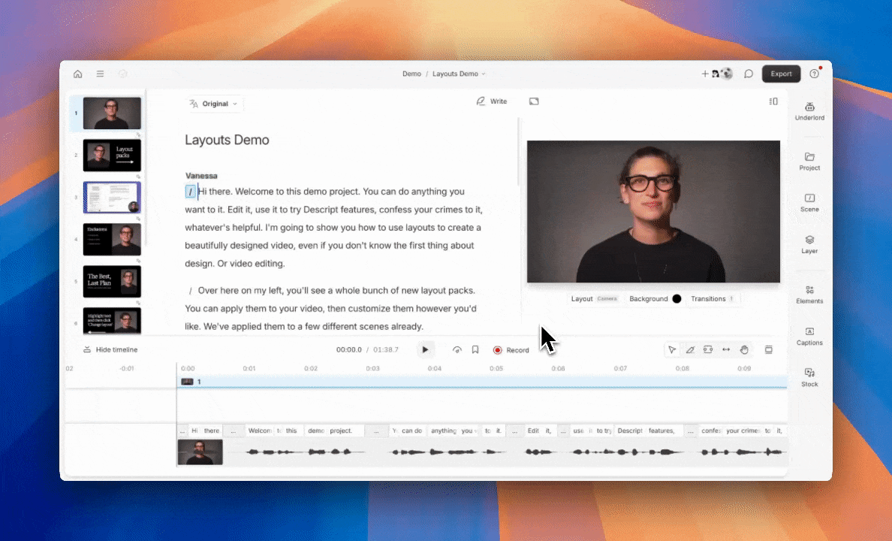
Task: Select scene 1 thumbnail
Action: pos(112,113)
